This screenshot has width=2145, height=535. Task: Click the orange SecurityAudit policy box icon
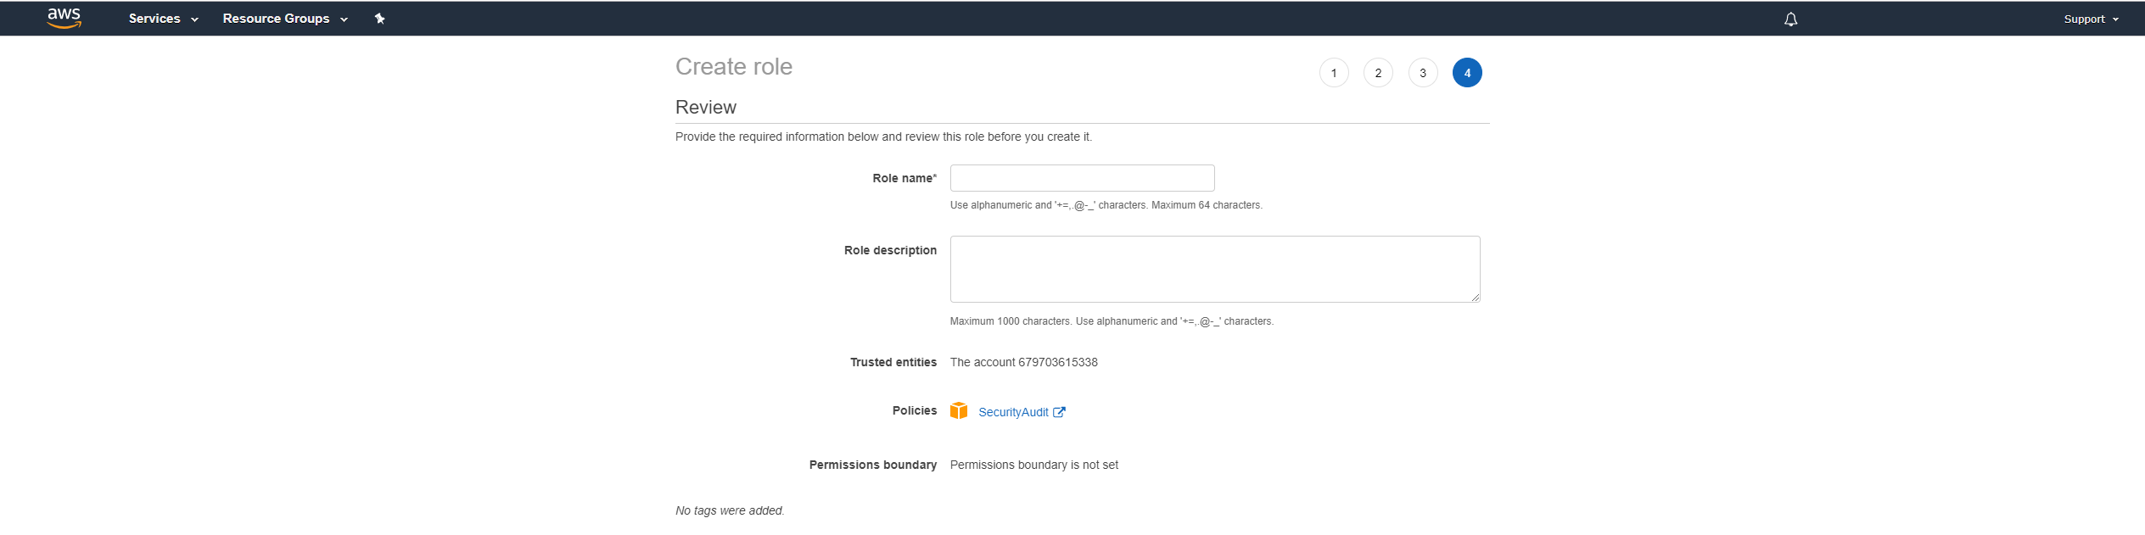pos(959,411)
